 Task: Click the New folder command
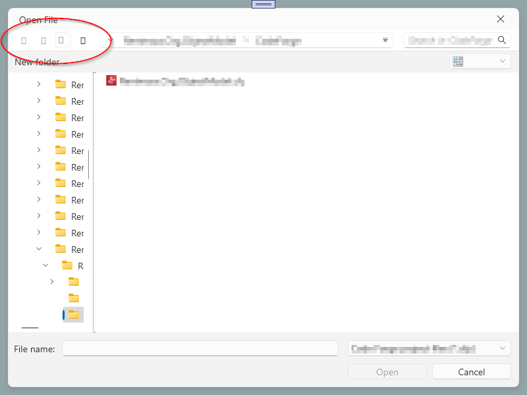click(37, 62)
